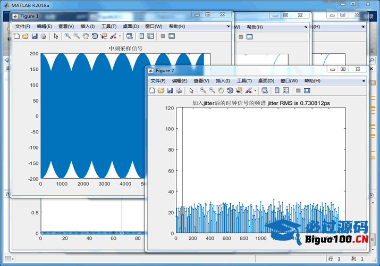
Task: Open 工具(T) menu in Figure 7
Action: 244,81
